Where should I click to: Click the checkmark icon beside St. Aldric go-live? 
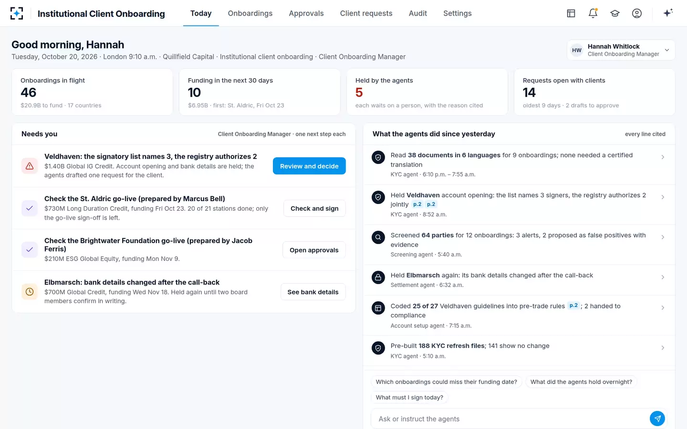pyautogui.click(x=30, y=208)
